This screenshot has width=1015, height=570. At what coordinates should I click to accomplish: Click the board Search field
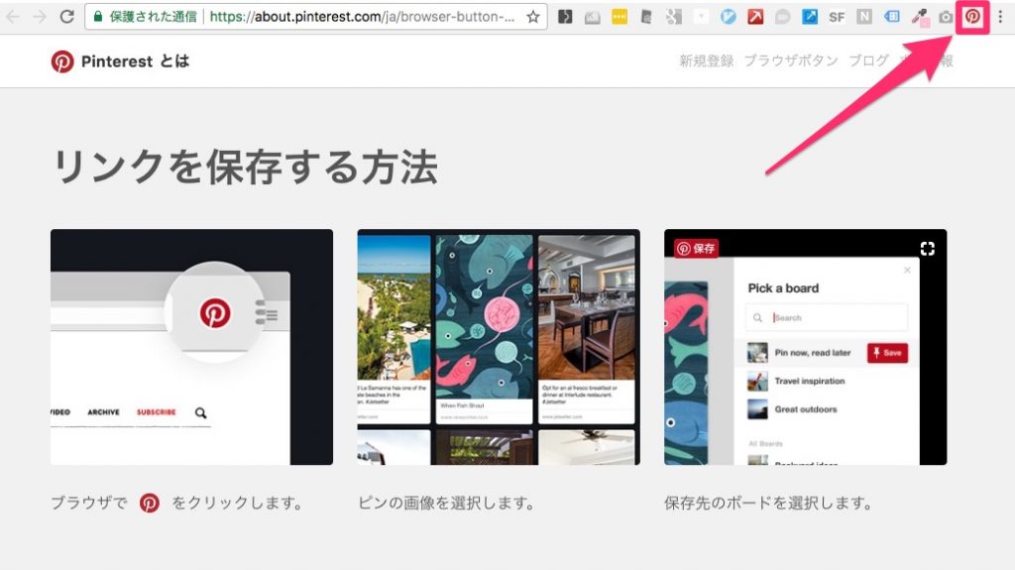pyautogui.click(x=827, y=318)
